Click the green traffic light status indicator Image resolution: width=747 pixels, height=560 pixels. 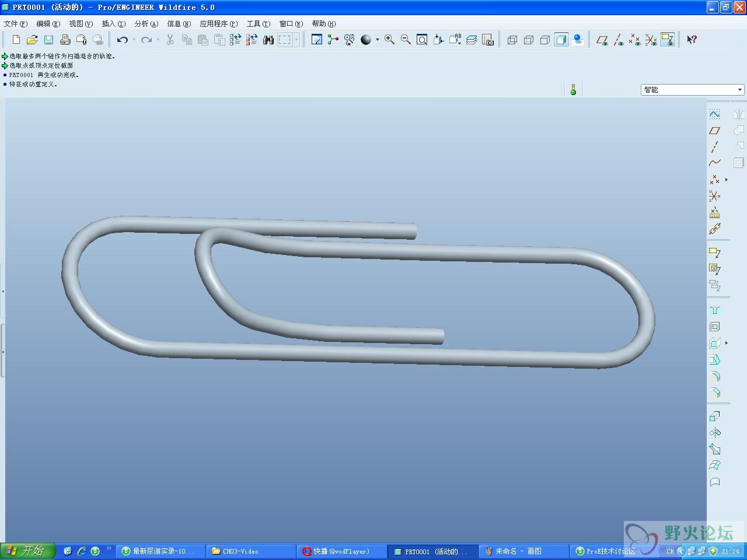click(x=574, y=90)
